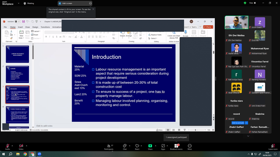The image size is (280, 157).
Task: Click the Italic formatting icon
Action: pyautogui.click(x=49, y=37)
